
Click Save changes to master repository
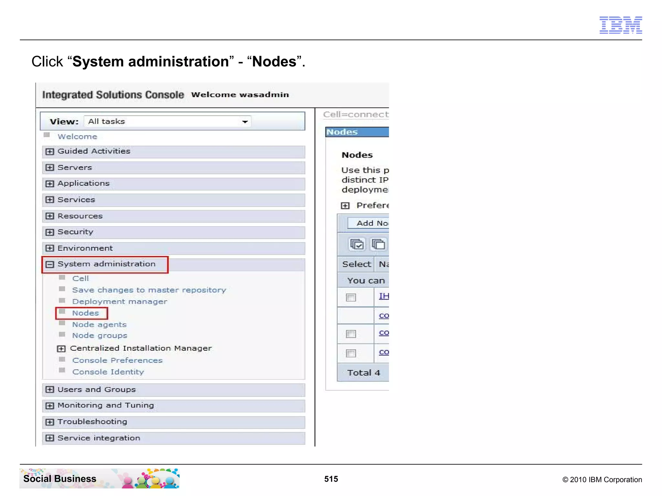[x=149, y=290]
